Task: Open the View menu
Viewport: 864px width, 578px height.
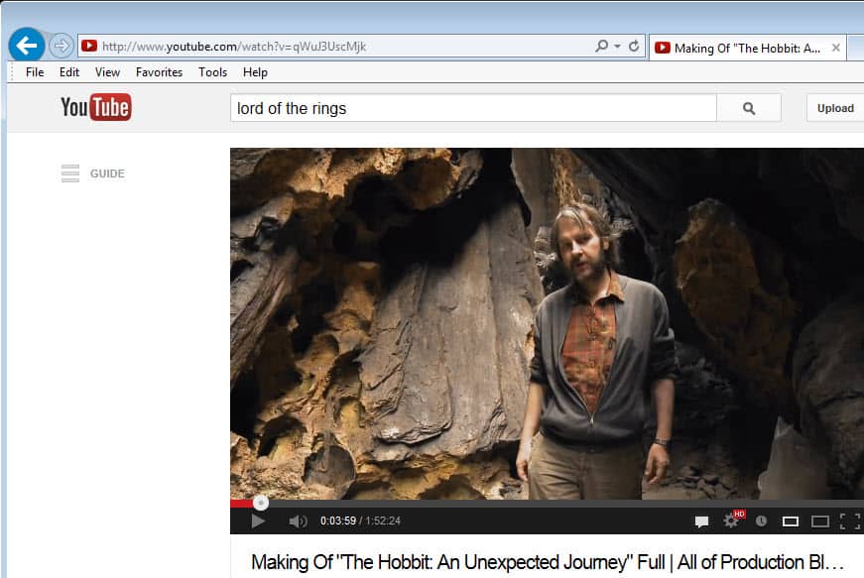Action: 107,72
